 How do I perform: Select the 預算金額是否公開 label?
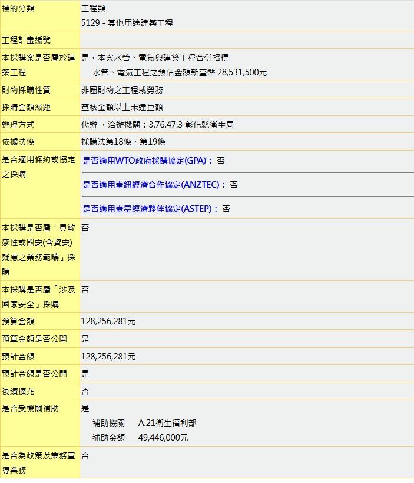(x=34, y=339)
